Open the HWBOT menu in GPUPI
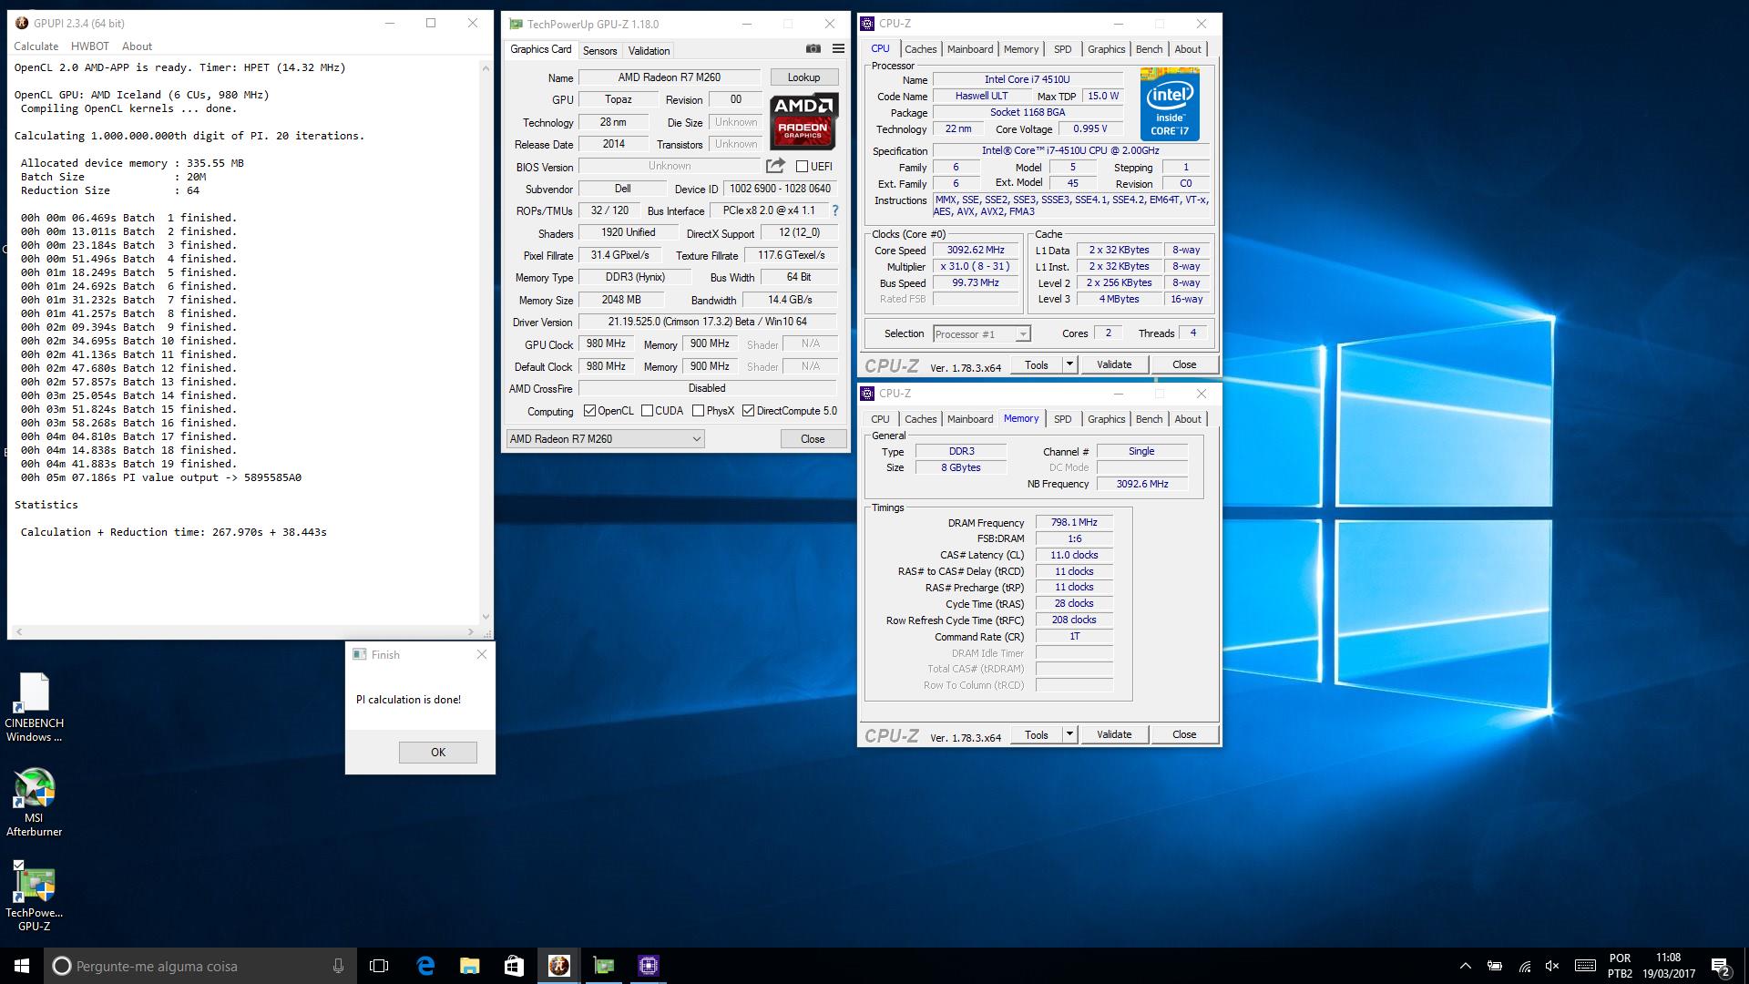1749x984 pixels. pyautogui.click(x=90, y=46)
